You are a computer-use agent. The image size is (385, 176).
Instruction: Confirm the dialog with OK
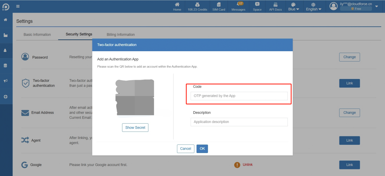click(202, 149)
